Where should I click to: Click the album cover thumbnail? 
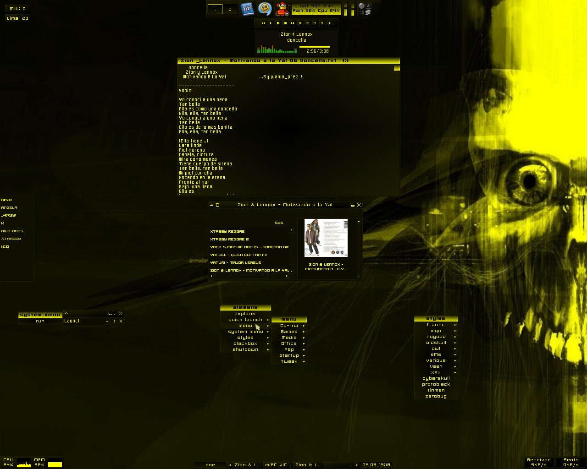(326, 238)
